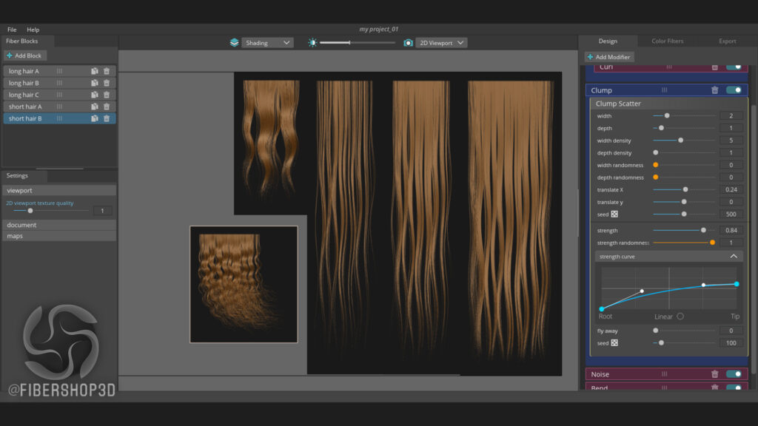Viewport: 758px width, 426px height.
Task: Toggle the Clump modifier off
Action: click(x=734, y=90)
